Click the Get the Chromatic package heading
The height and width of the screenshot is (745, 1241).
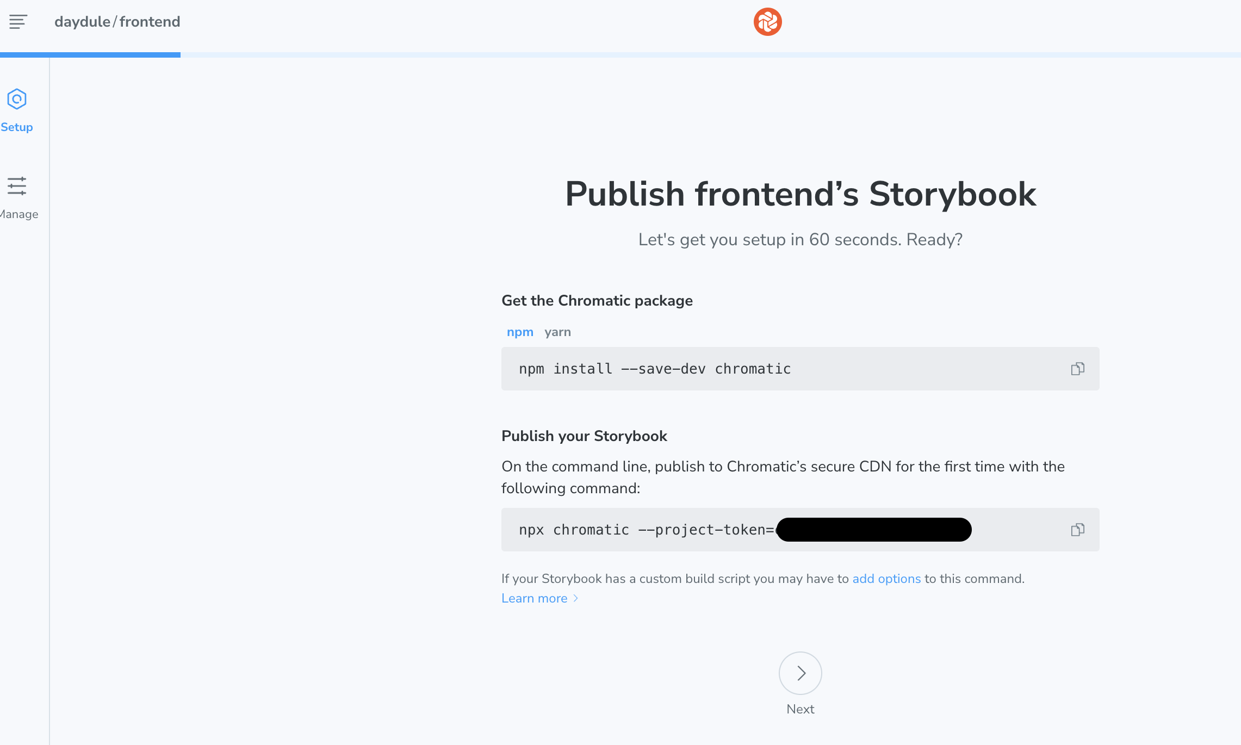coord(597,300)
